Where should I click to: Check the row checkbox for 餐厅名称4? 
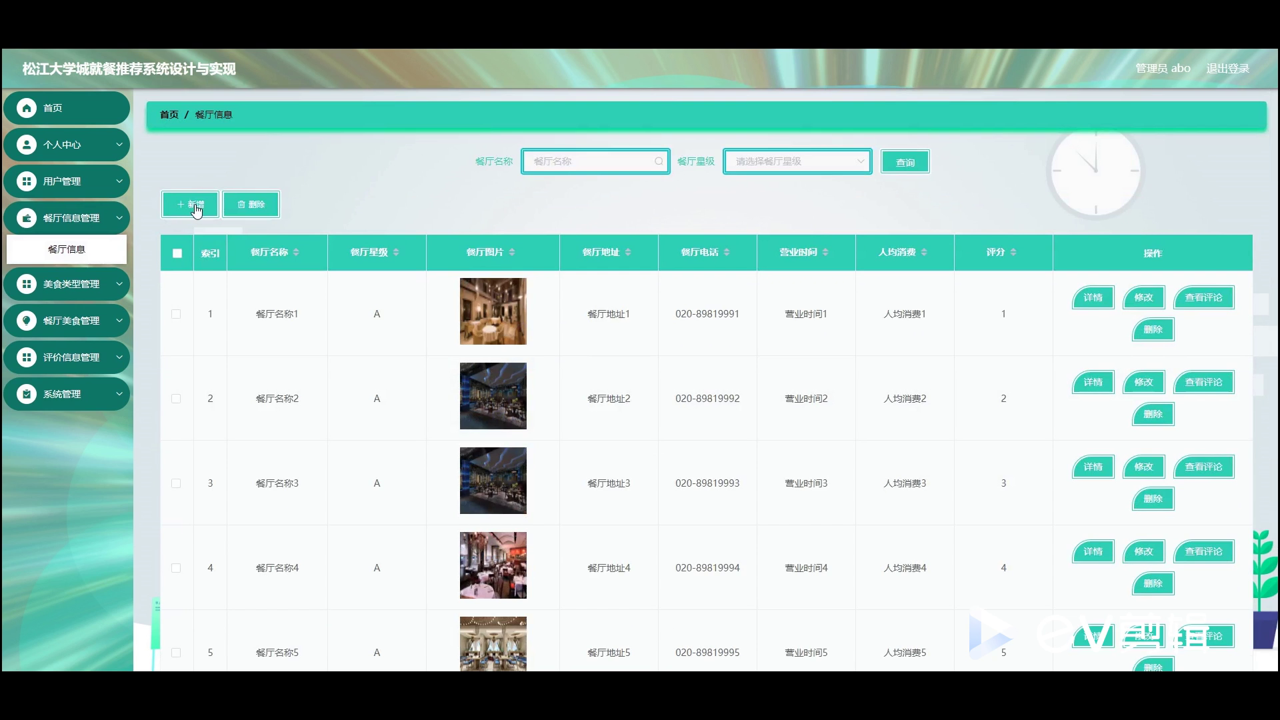coord(176,568)
